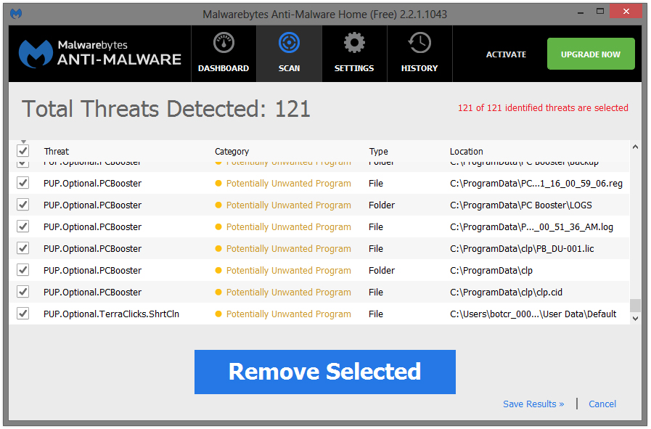Image resolution: width=651 pixels, height=429 pixels.
Task: Expand Save Results options
Action: (533, 404)
